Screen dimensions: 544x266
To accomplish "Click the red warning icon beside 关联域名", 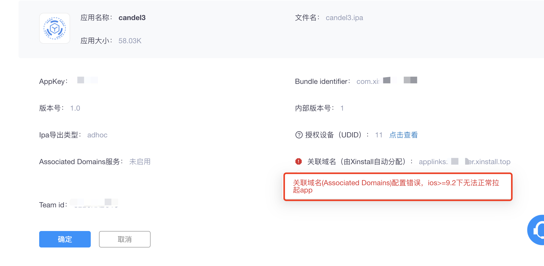I will pyautogui.click(x=299, y=162).
